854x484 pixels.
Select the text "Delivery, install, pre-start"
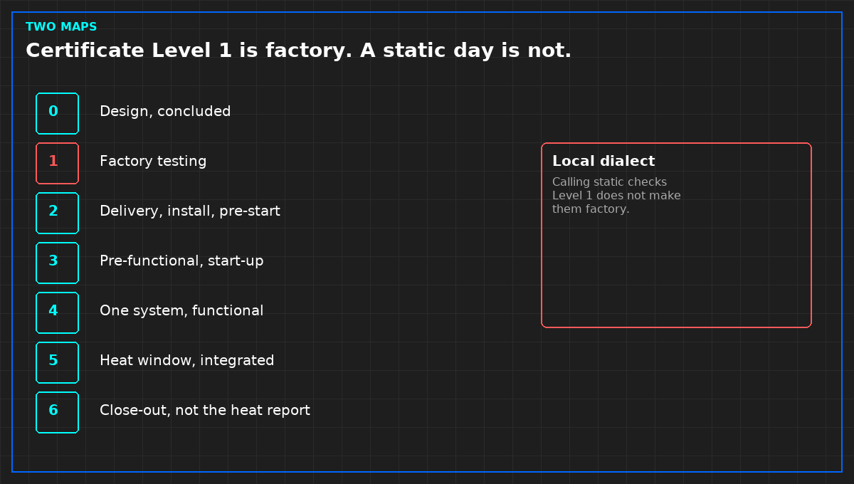190,211
